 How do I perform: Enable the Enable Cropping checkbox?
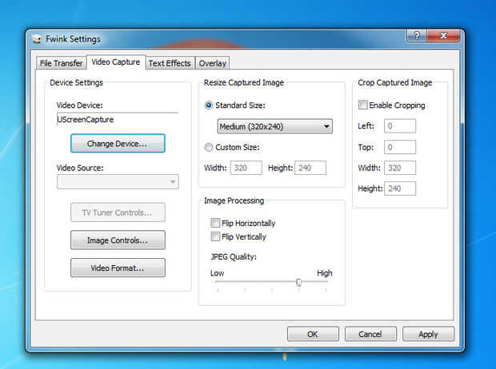pos(363,105)
